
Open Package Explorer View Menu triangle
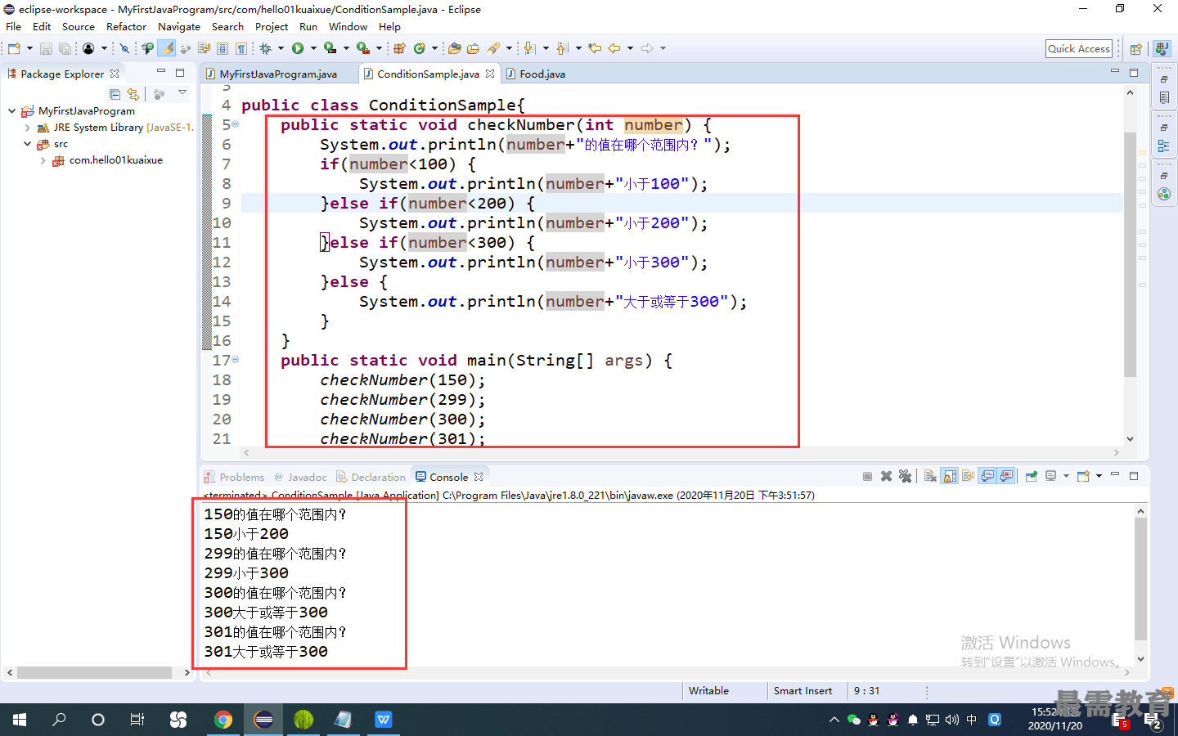pyautogui.click(x=182, y=92)
